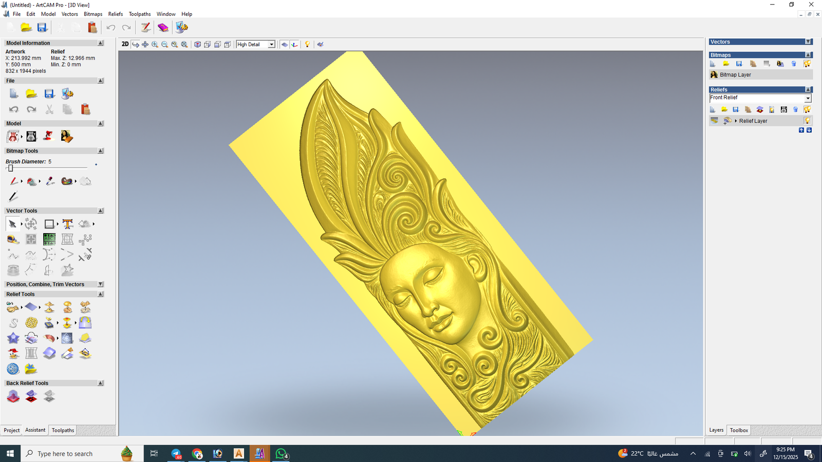The height and width of the screenshot is (462, 822).
Task: Click the Zoom In tool in view toolbar
Action: point(155,45)
